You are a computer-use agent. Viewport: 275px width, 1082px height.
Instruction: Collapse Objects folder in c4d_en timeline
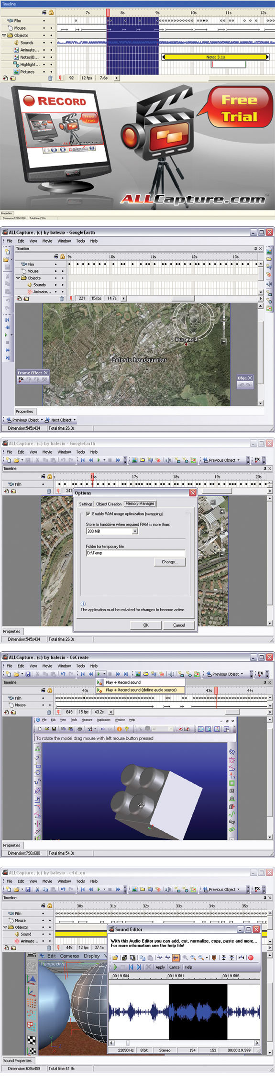(x=5, y=927)
